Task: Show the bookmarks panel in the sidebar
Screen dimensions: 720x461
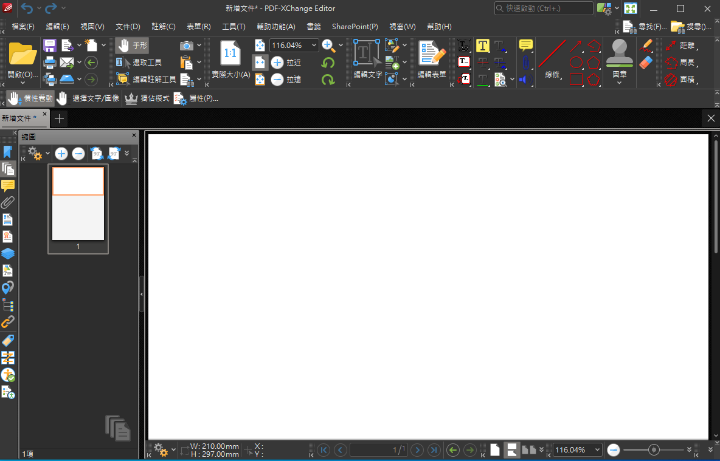Action: [x=8, y=151]
